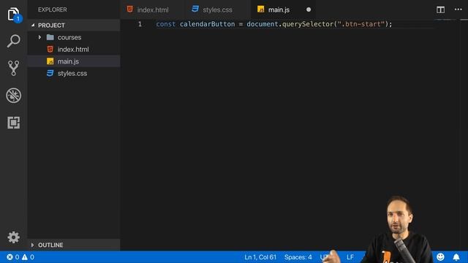Screen dimensions: 468x263
Task: Open styles.css in the explorer tree
Action: (74, 73)
